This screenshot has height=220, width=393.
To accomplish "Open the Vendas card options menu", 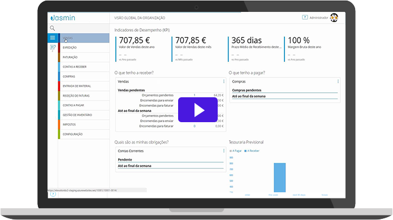I will [x=223, y=81].
